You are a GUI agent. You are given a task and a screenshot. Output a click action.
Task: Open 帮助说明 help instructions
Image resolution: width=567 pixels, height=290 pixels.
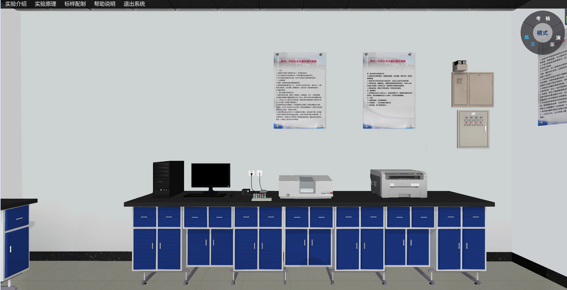point(105,4)
